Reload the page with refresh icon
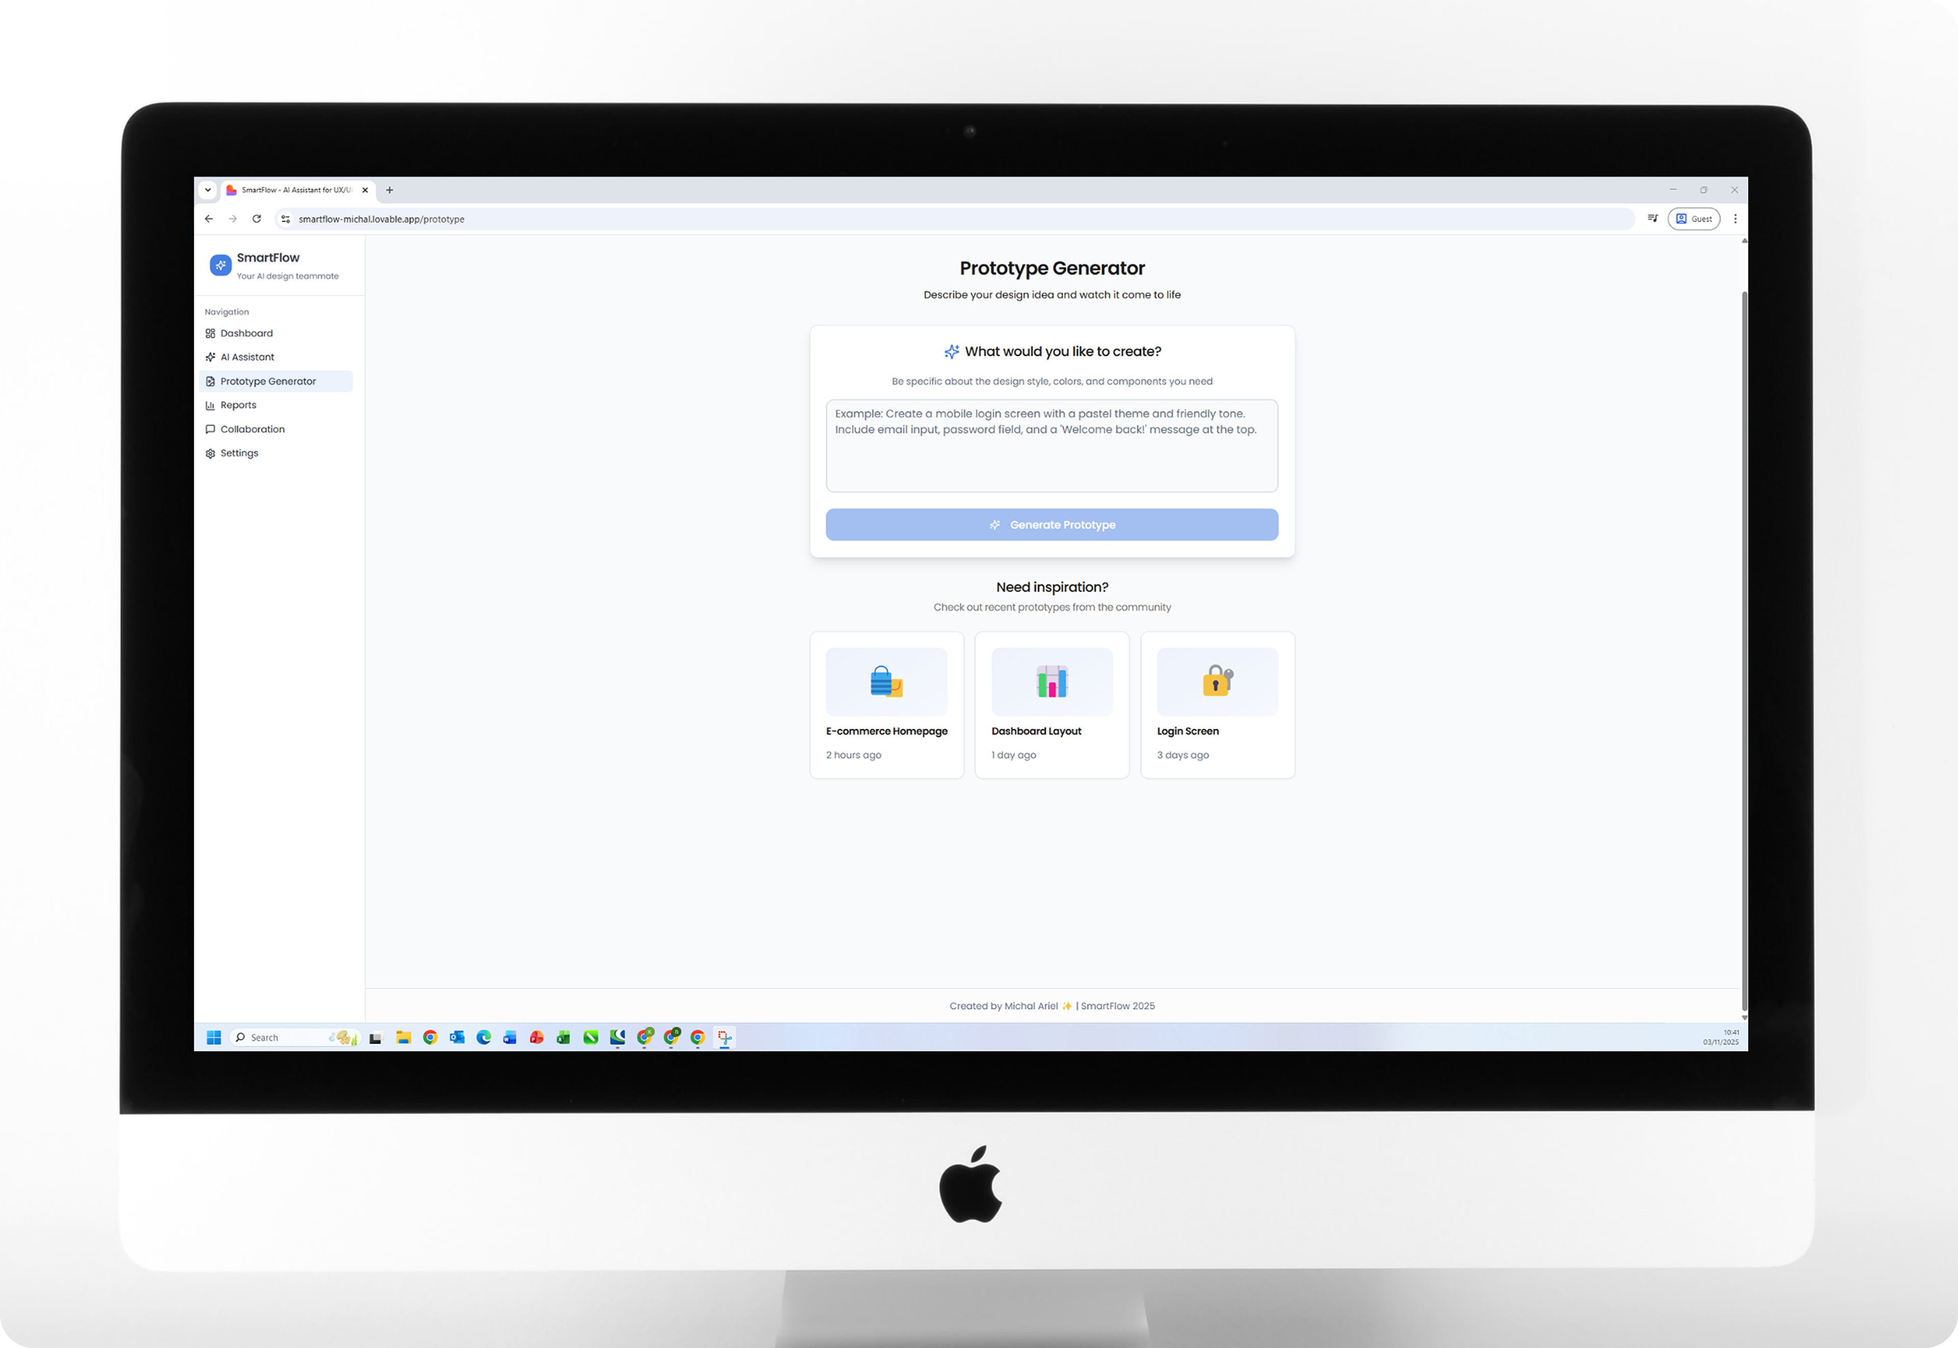 coord(256,219)
